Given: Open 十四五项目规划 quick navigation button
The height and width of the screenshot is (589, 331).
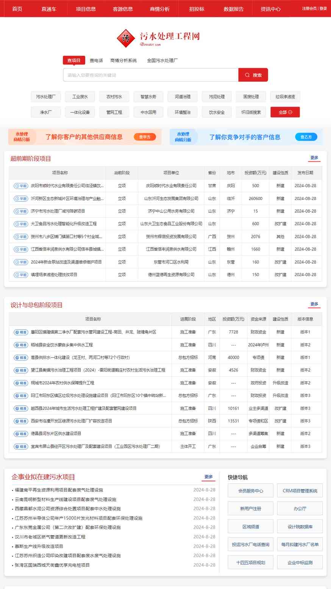Looking at the screenshot, I should point(250,562).
